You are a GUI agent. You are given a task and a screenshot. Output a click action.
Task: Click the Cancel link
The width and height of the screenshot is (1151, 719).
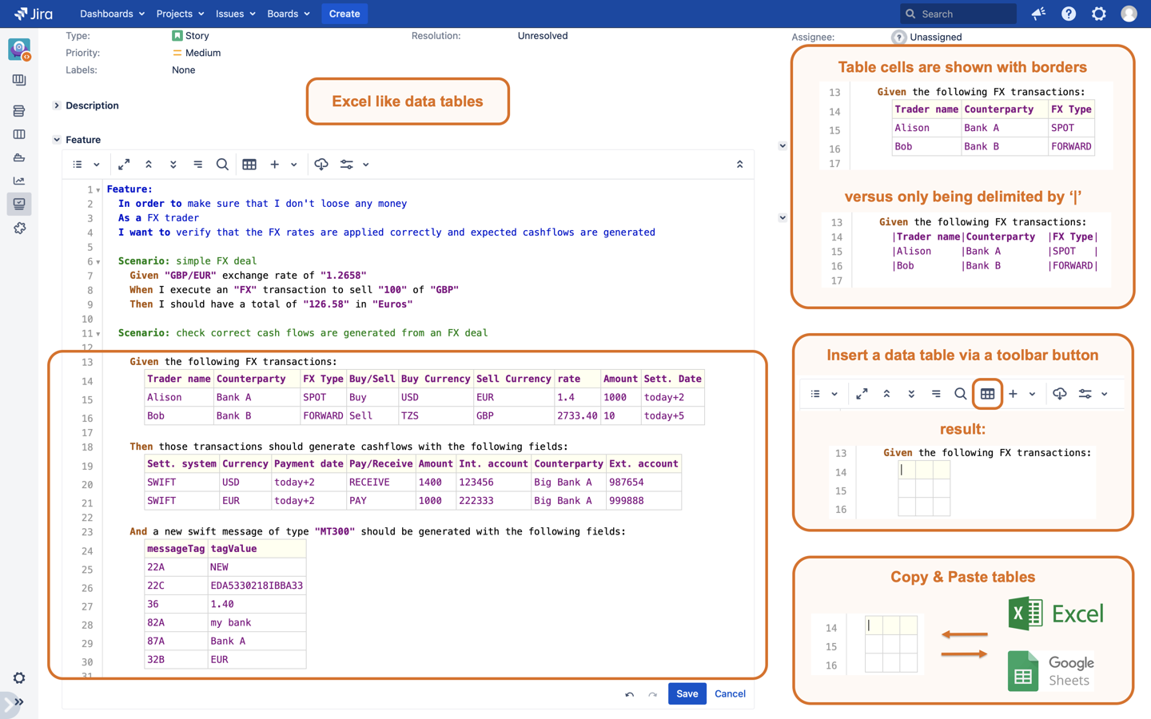tap(730, 693)
